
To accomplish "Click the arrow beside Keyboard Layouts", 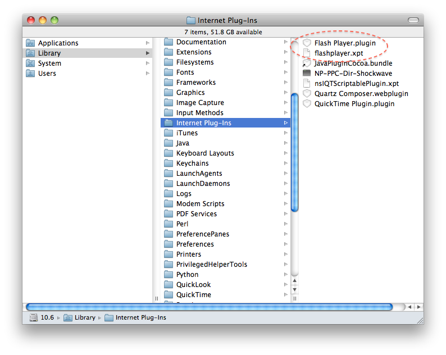I will tap(286, 153).
